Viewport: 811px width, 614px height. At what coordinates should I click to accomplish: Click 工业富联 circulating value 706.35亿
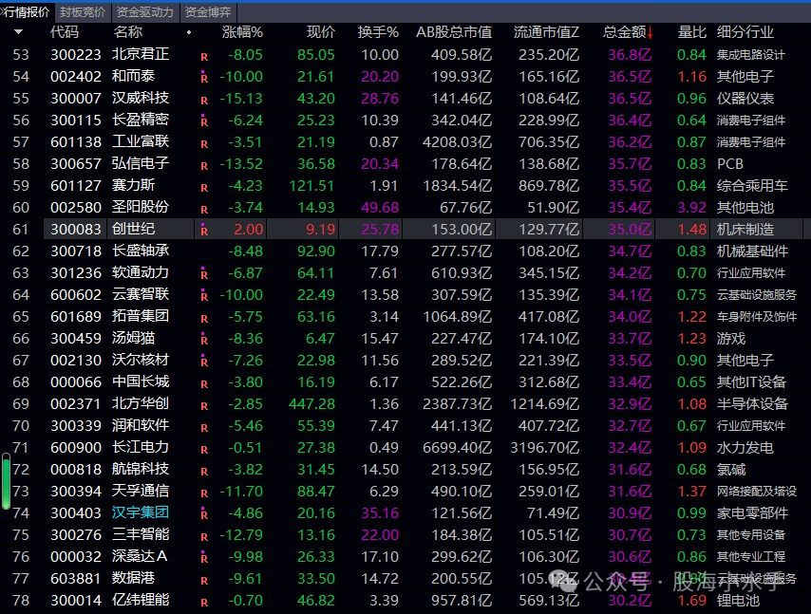coord(549,141)
